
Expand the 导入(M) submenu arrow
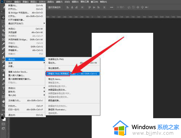pos(44,95)
